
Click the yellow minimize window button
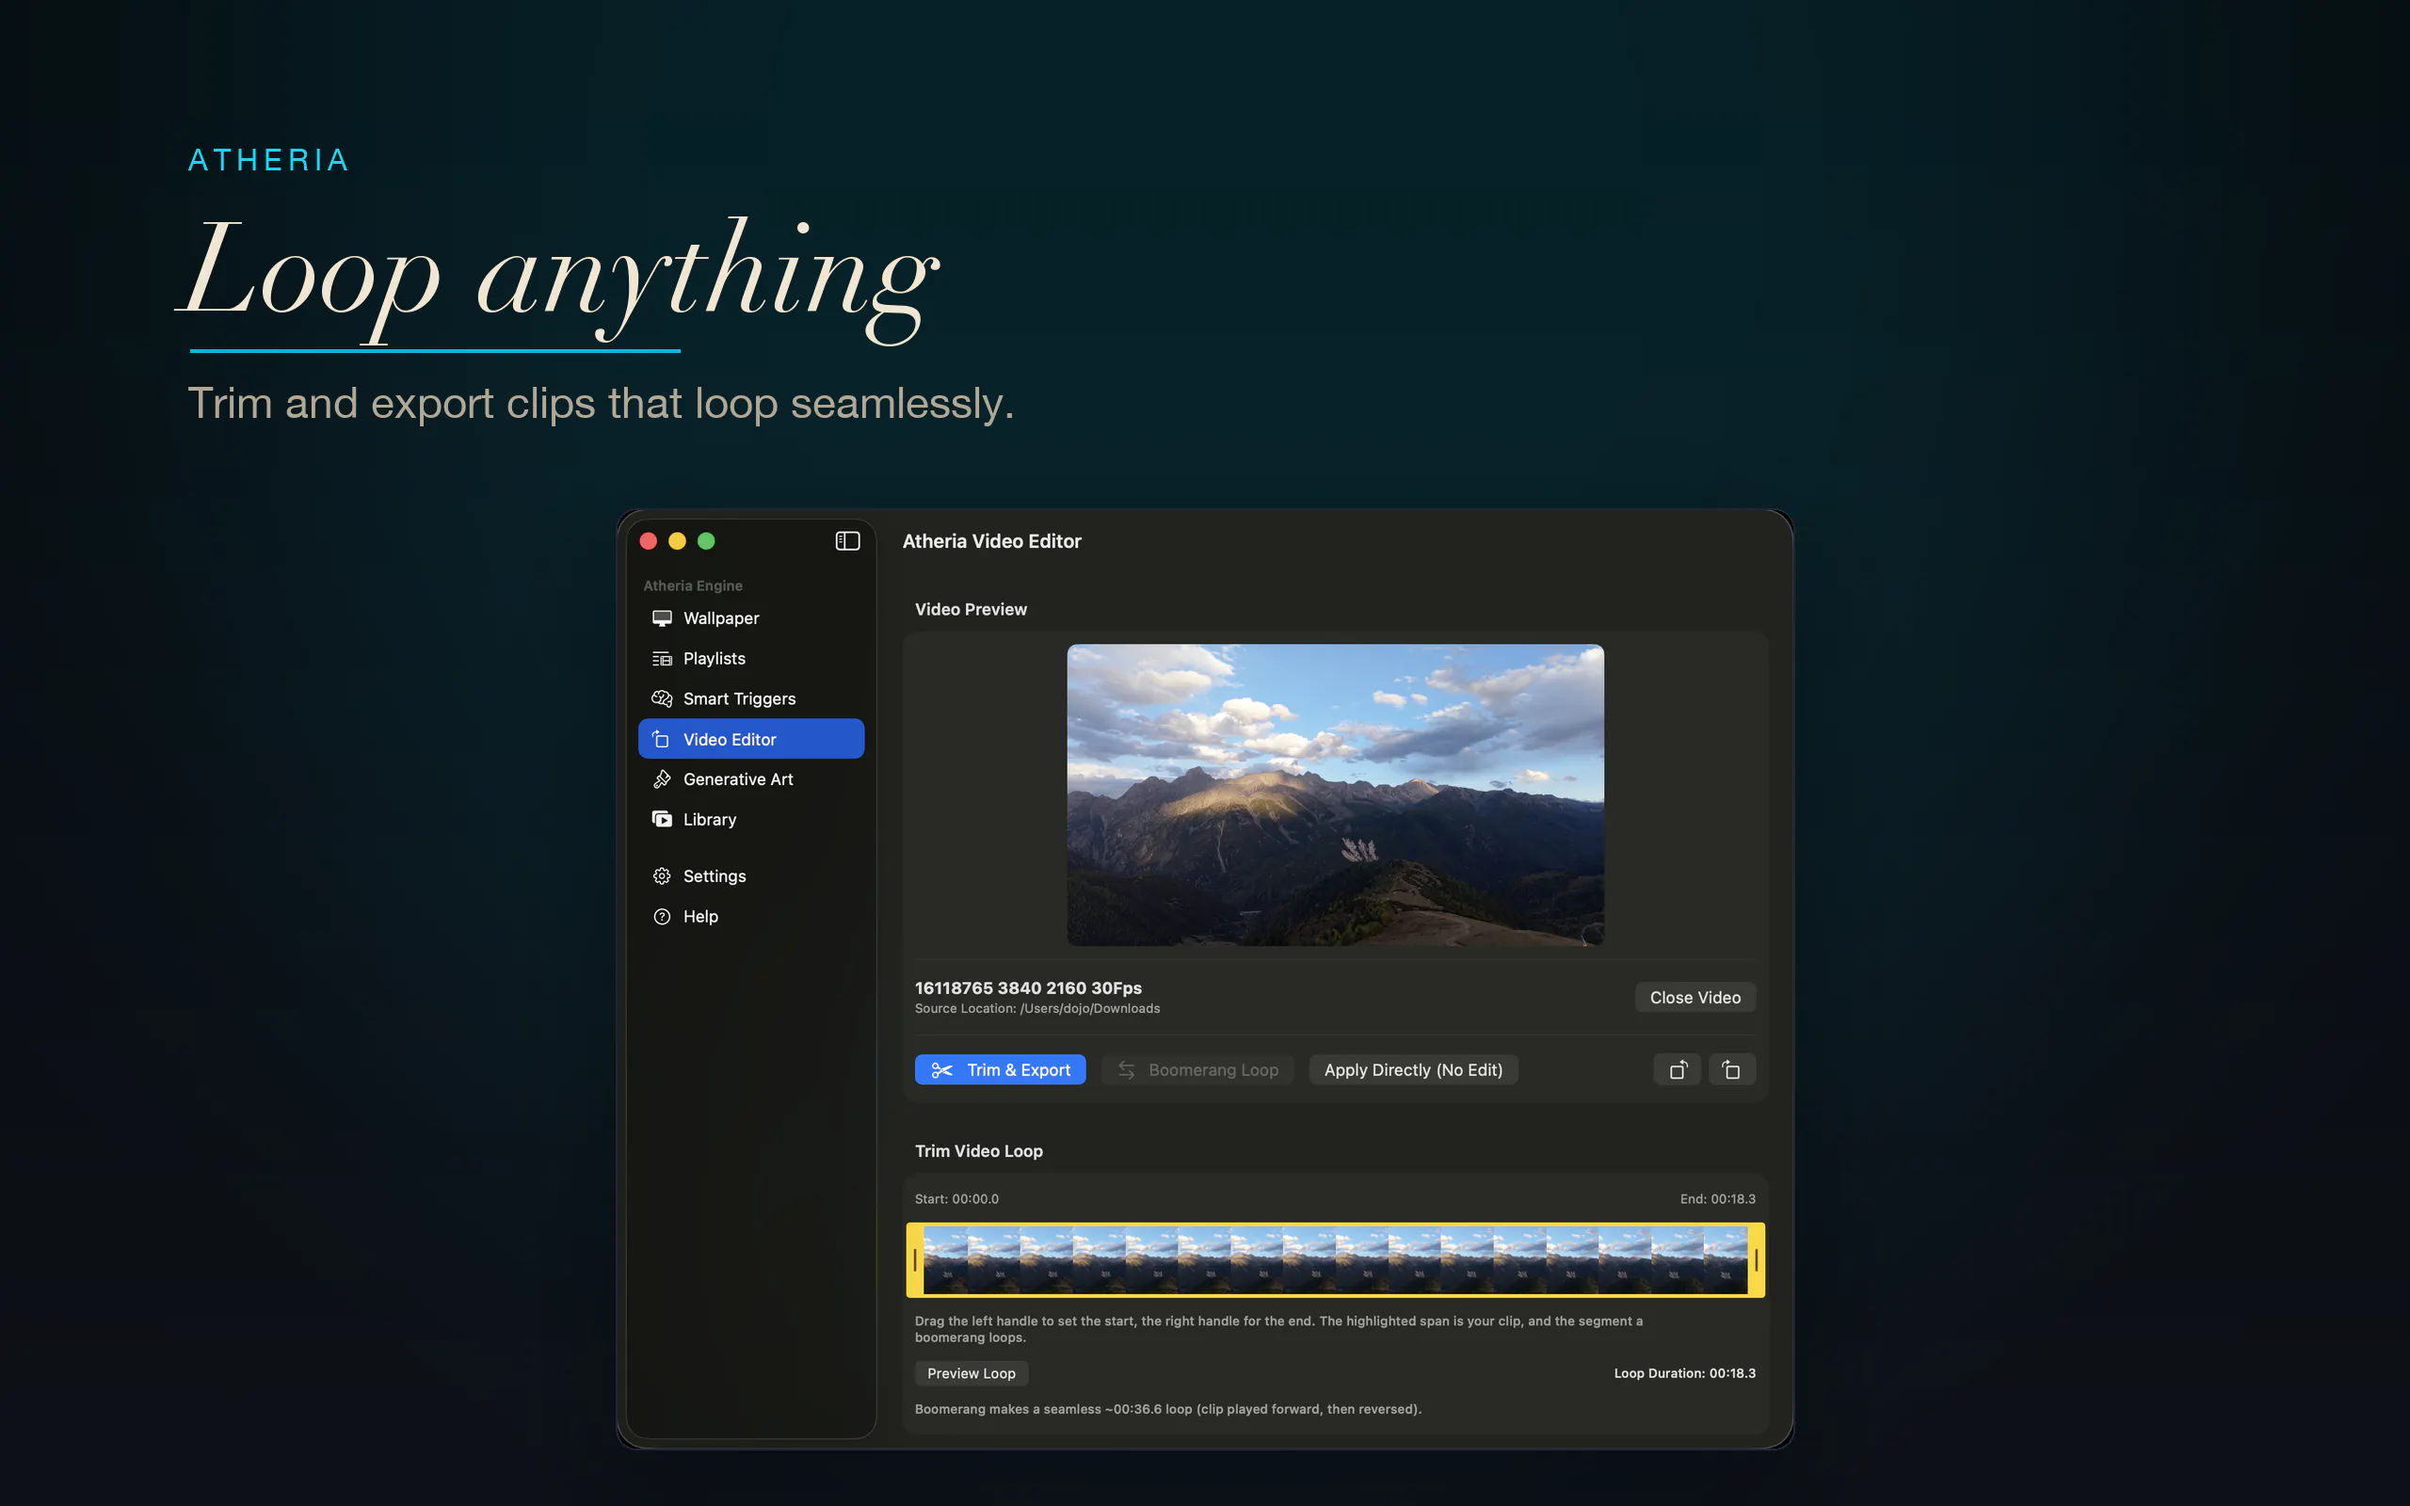pos(677,541)
